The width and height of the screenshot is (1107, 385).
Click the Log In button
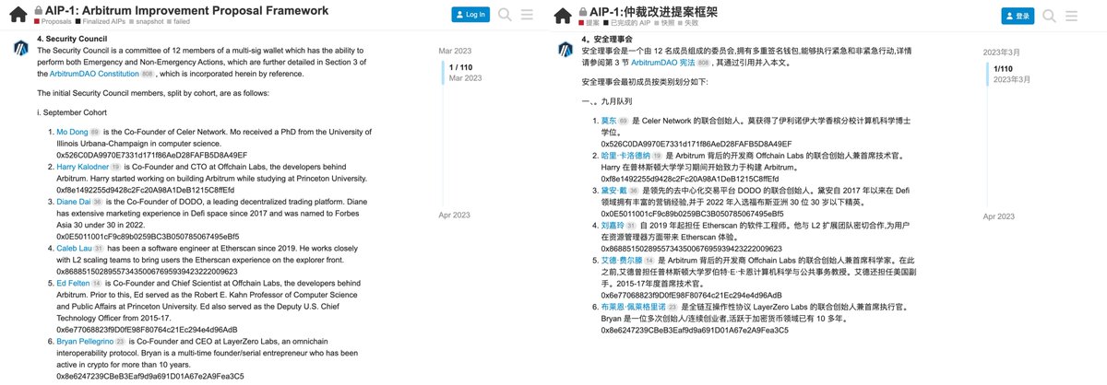point(470,15)
